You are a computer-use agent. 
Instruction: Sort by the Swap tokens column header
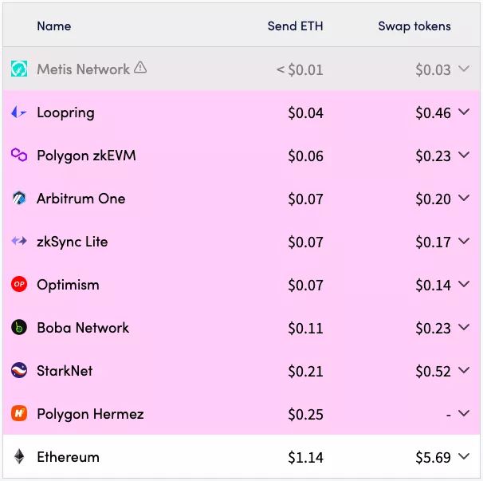[414, 26]
